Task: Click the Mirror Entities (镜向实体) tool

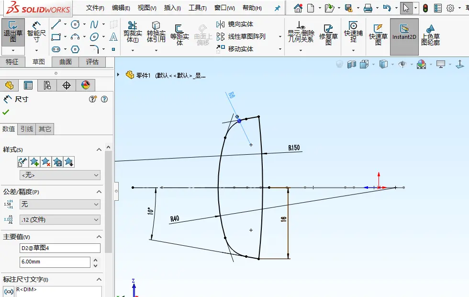Action: pos(235,24)
